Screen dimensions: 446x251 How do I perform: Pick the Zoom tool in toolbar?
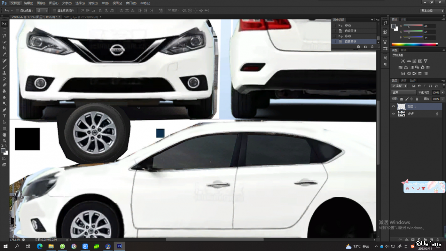[5, 141]
